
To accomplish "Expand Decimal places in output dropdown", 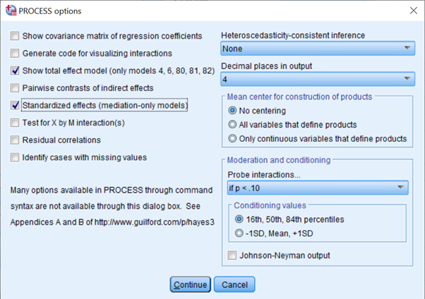I will coord(317,80).
